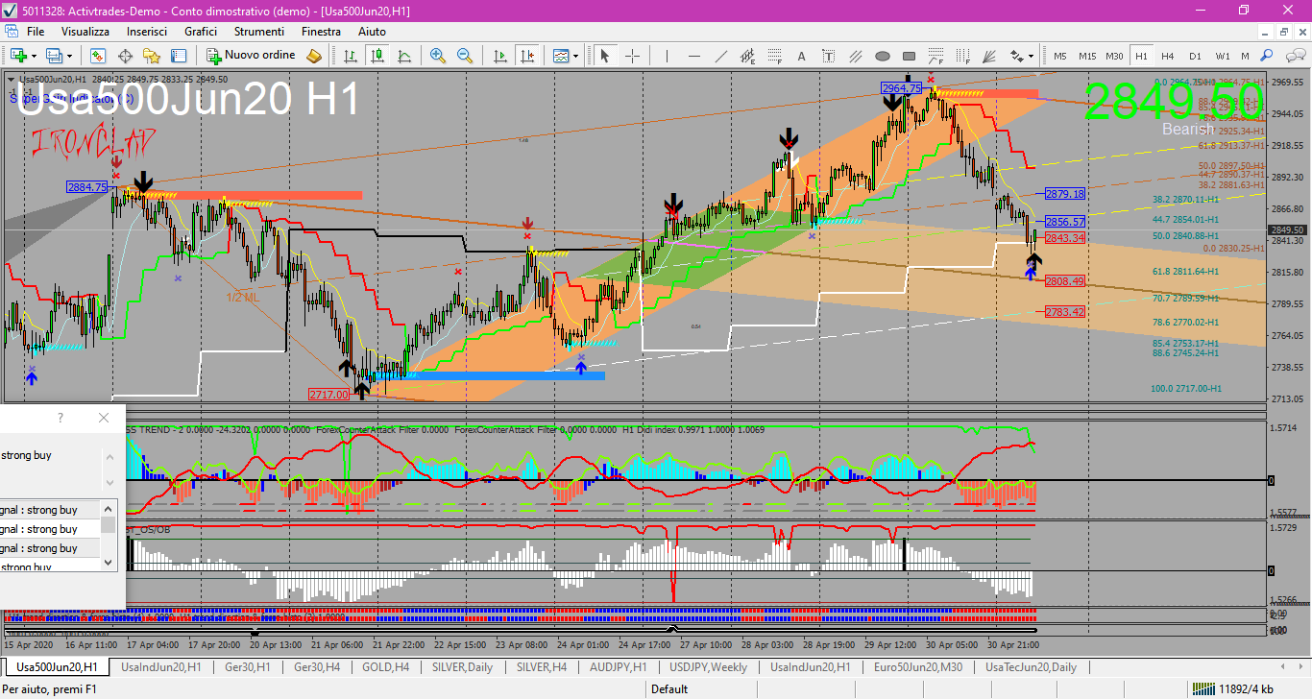Screen dimensions: 1312x699
Task: Draw a vertical line tool
Action: (x=668, y=56)
